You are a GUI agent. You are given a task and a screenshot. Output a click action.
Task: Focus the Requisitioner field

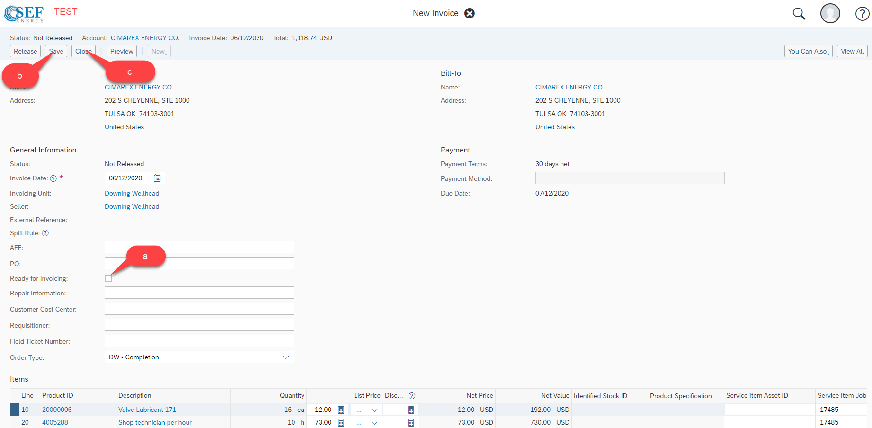coord(199,325)
